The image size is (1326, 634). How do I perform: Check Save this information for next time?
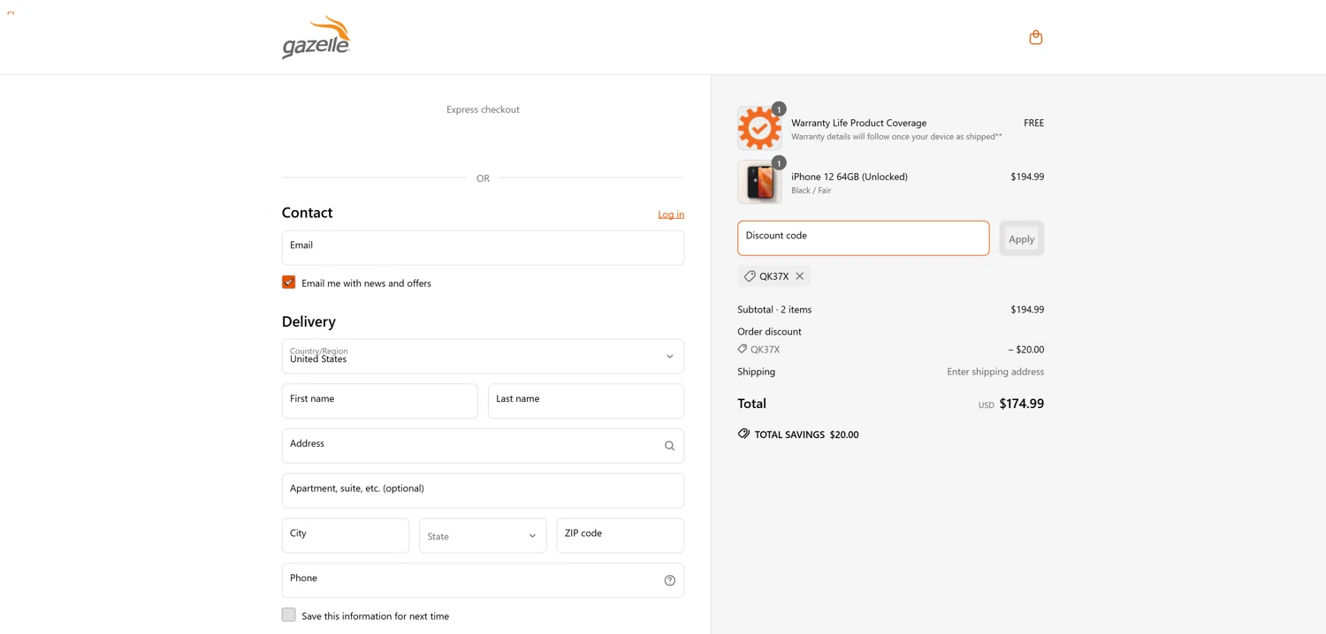click(x=289, y=615)
